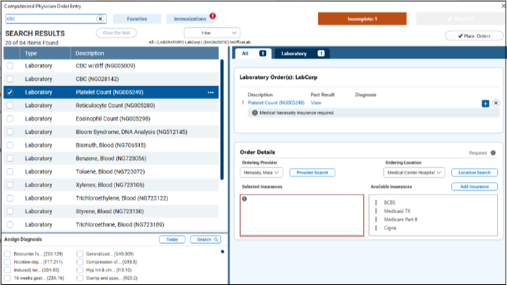Expand the Ordering Provider dropdown
This screenshot has height=285, width=507.
tap(261, 173)
